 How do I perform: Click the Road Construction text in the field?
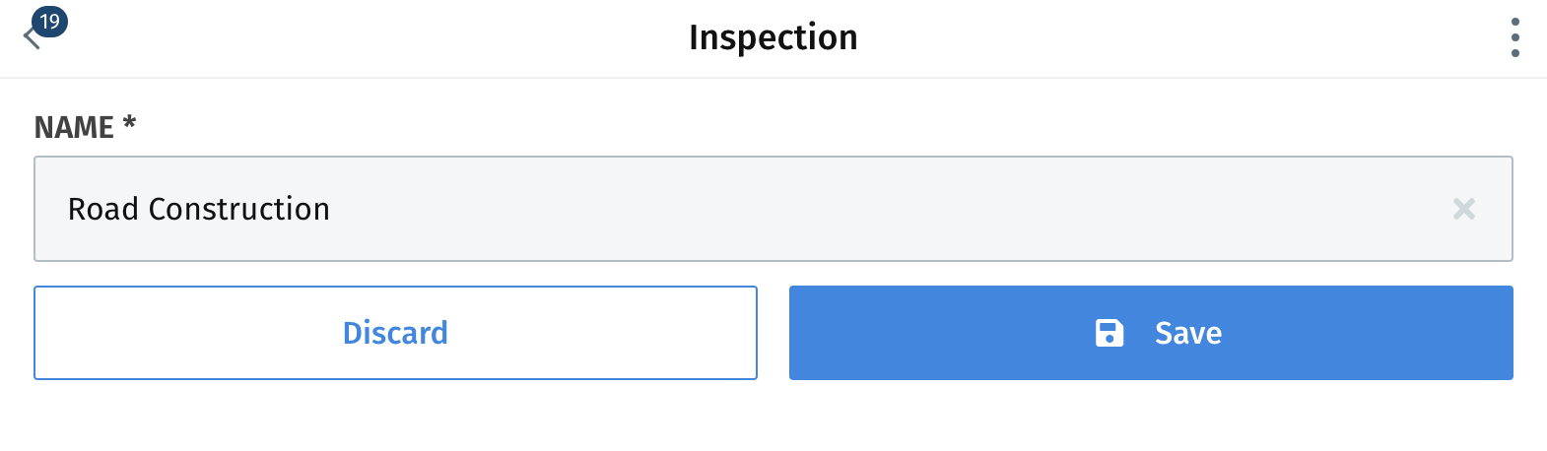(x=198, y=209)
